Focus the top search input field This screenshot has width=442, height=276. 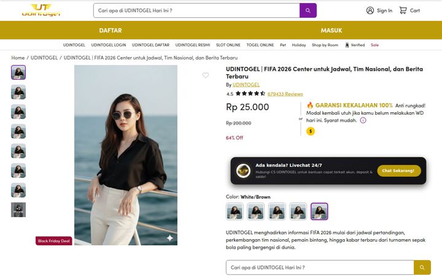(x=196, y=10)
